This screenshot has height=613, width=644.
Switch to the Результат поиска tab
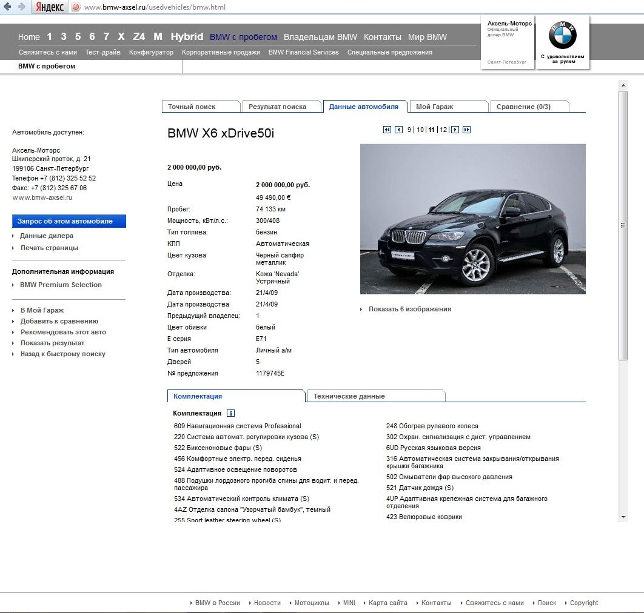click(x=281, y=106)
